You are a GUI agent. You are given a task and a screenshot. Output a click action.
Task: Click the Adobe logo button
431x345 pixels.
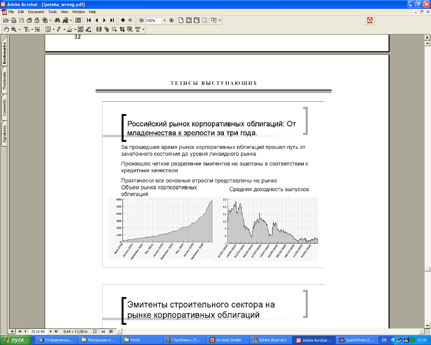coord(370,20)
